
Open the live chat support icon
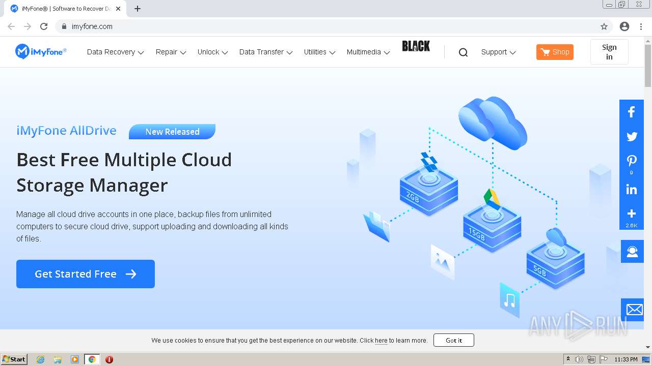[632, 252]
